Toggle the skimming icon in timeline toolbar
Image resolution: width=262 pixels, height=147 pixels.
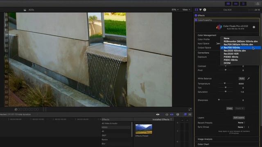(158, 114)
